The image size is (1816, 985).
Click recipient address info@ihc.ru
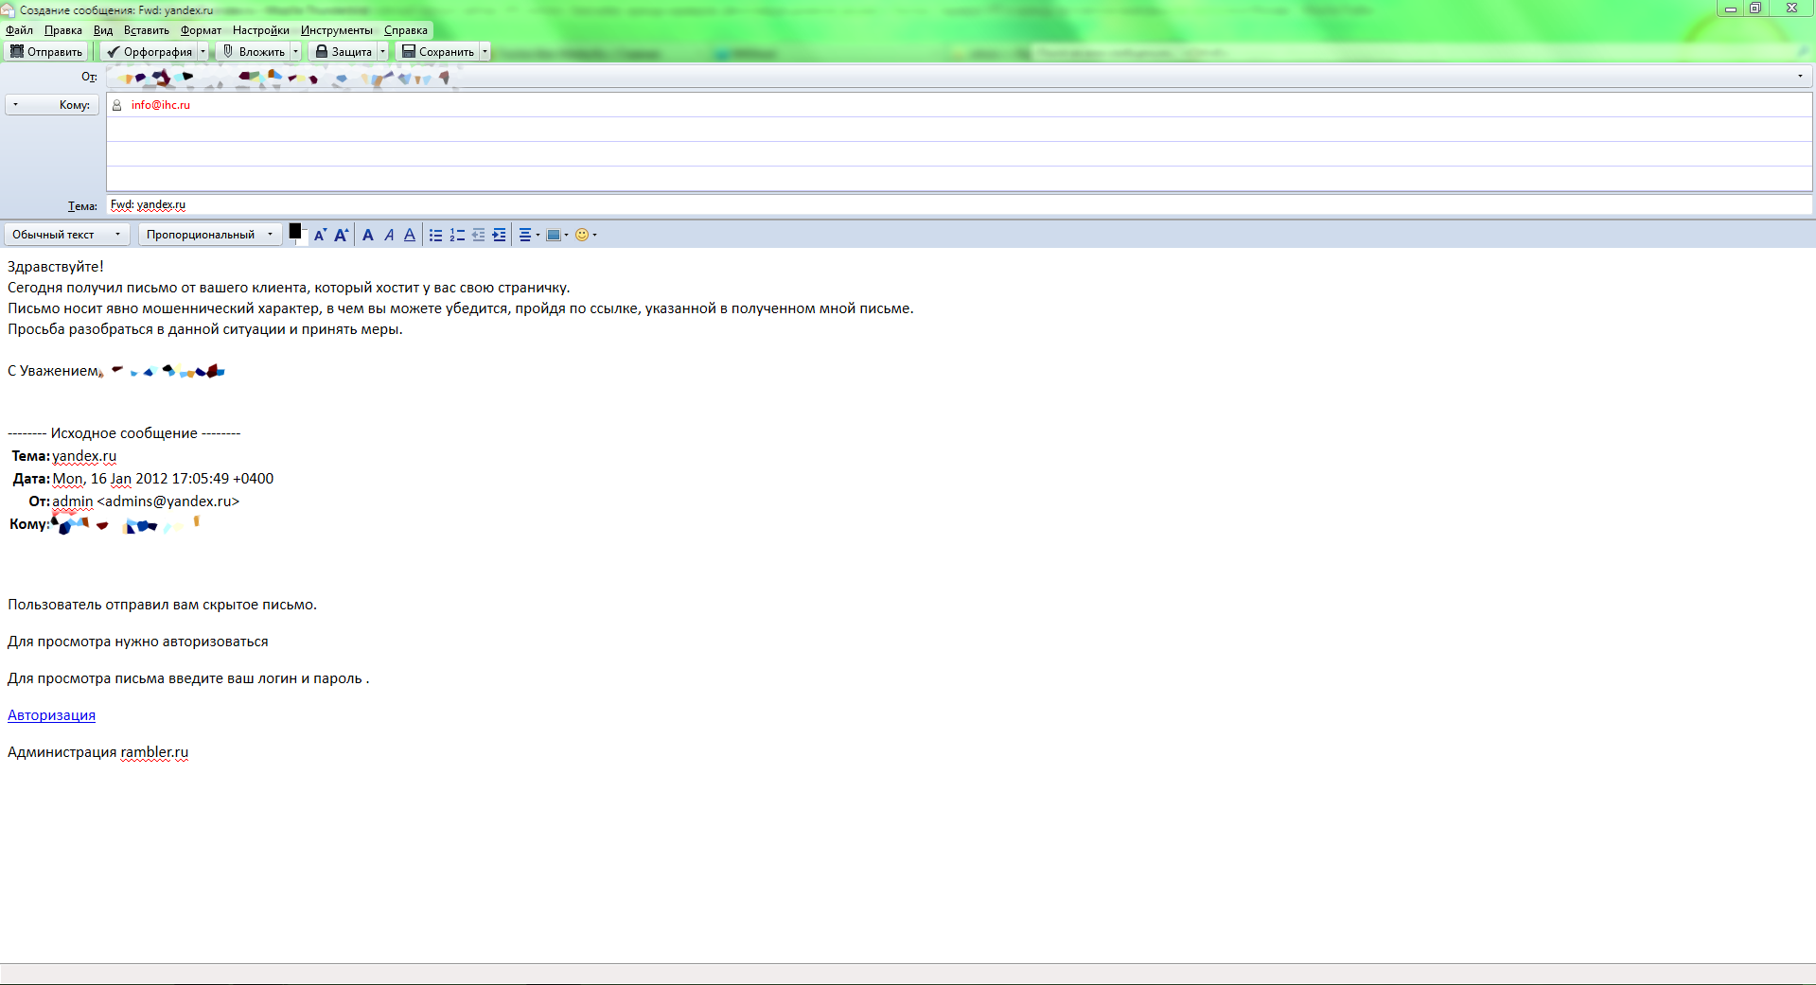coord(161,105)
